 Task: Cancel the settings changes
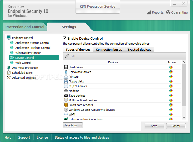176,126
